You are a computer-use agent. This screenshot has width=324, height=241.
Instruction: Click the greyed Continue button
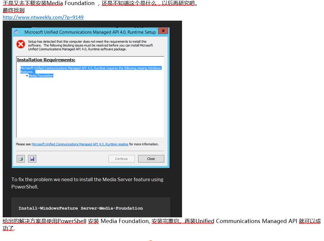click(121, 159)
